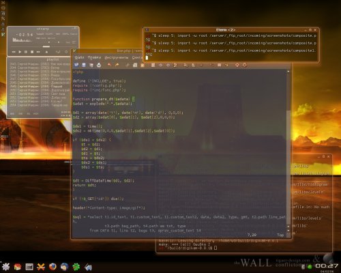The image size is (341, 273).
Task: Click the Eject button in XMMS
Action: [x=46, y=52]
